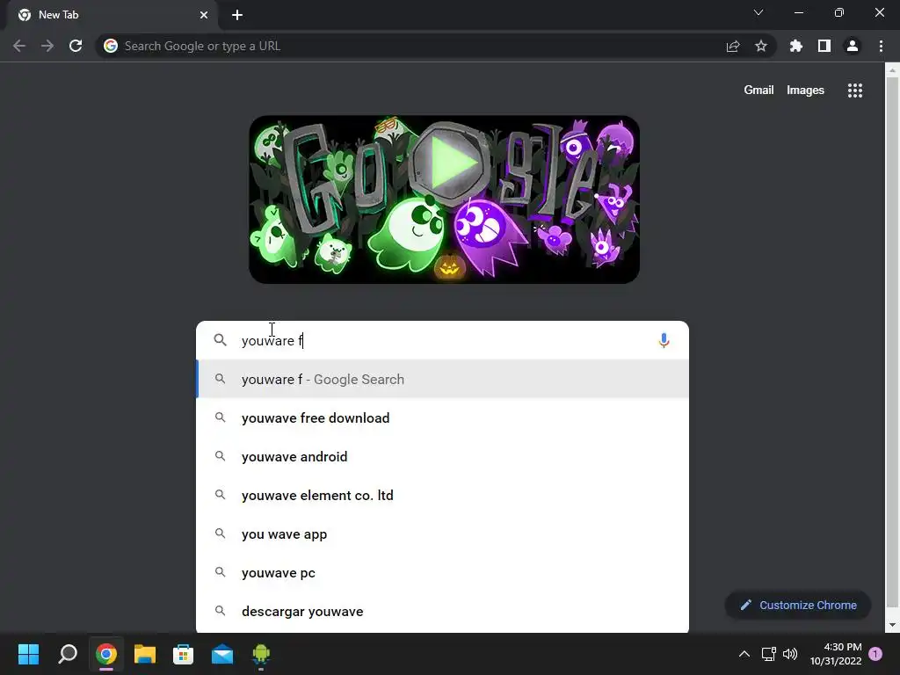Open the tab search chevron

point(758,12)
